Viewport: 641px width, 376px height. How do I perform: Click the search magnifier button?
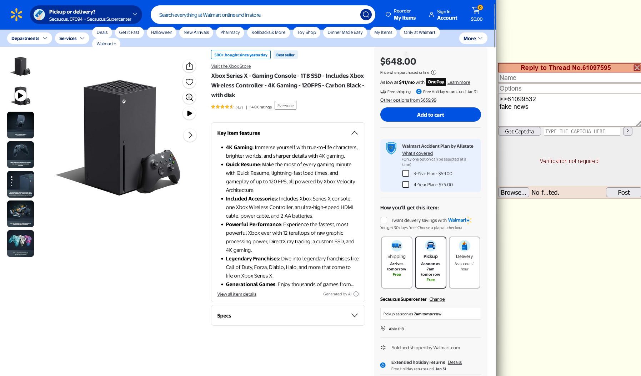tap(366, 15)
